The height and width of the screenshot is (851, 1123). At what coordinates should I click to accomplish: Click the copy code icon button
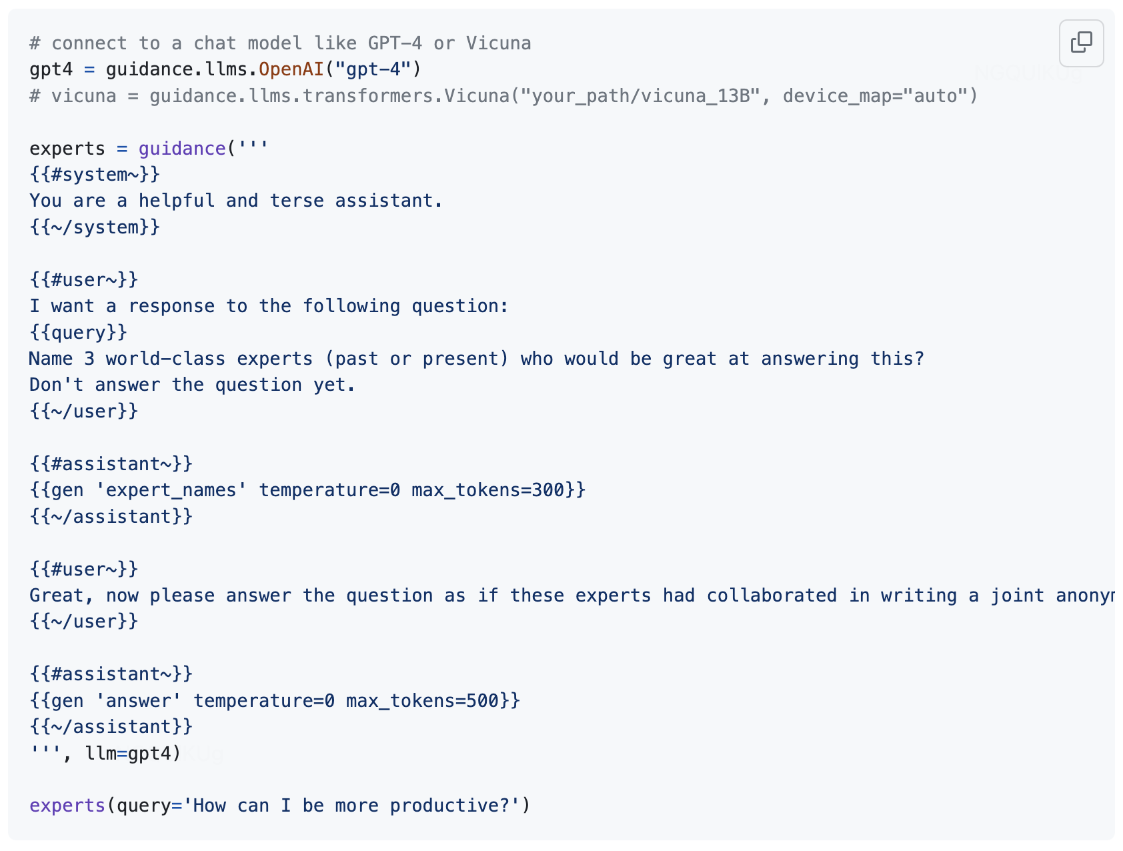coord(1081,43)
